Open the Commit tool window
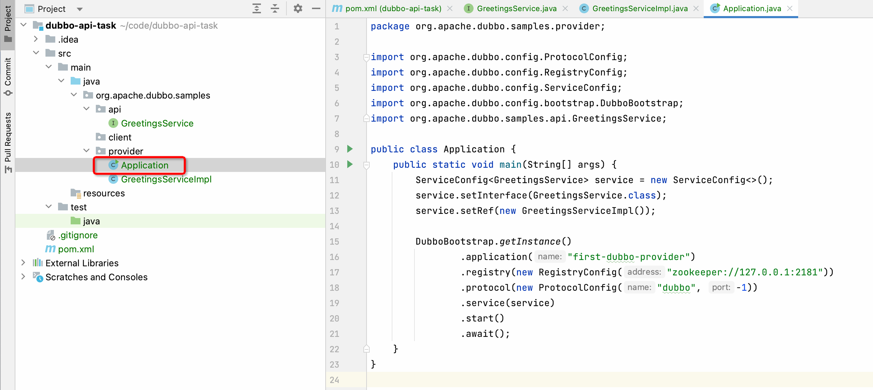 (x=8, y=76)
